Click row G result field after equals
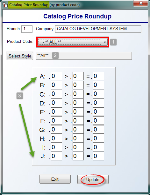The image size is (150, 195). 98,130
